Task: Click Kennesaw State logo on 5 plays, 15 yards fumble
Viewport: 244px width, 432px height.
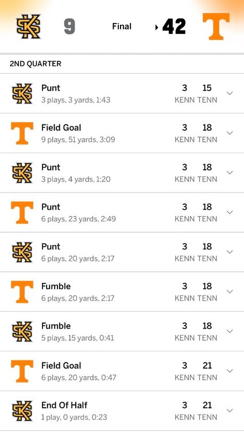Action: click(22, 332)
